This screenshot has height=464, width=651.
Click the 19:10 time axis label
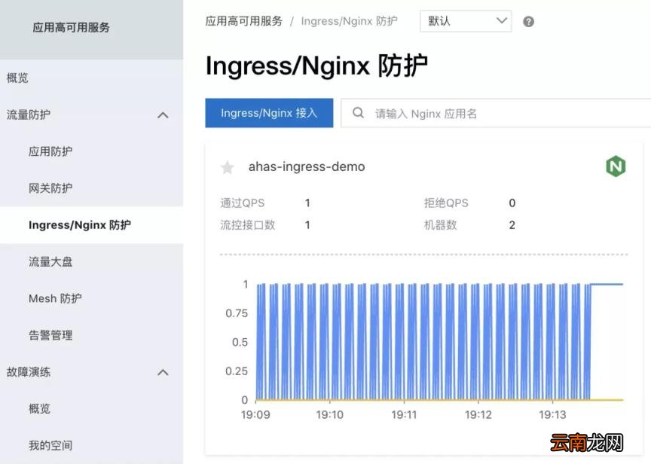330,414
